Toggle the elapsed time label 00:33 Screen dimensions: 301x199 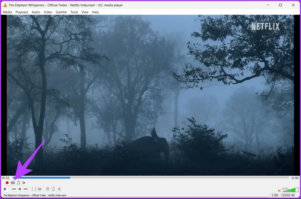pyautogui.click(x=5, y=178)
